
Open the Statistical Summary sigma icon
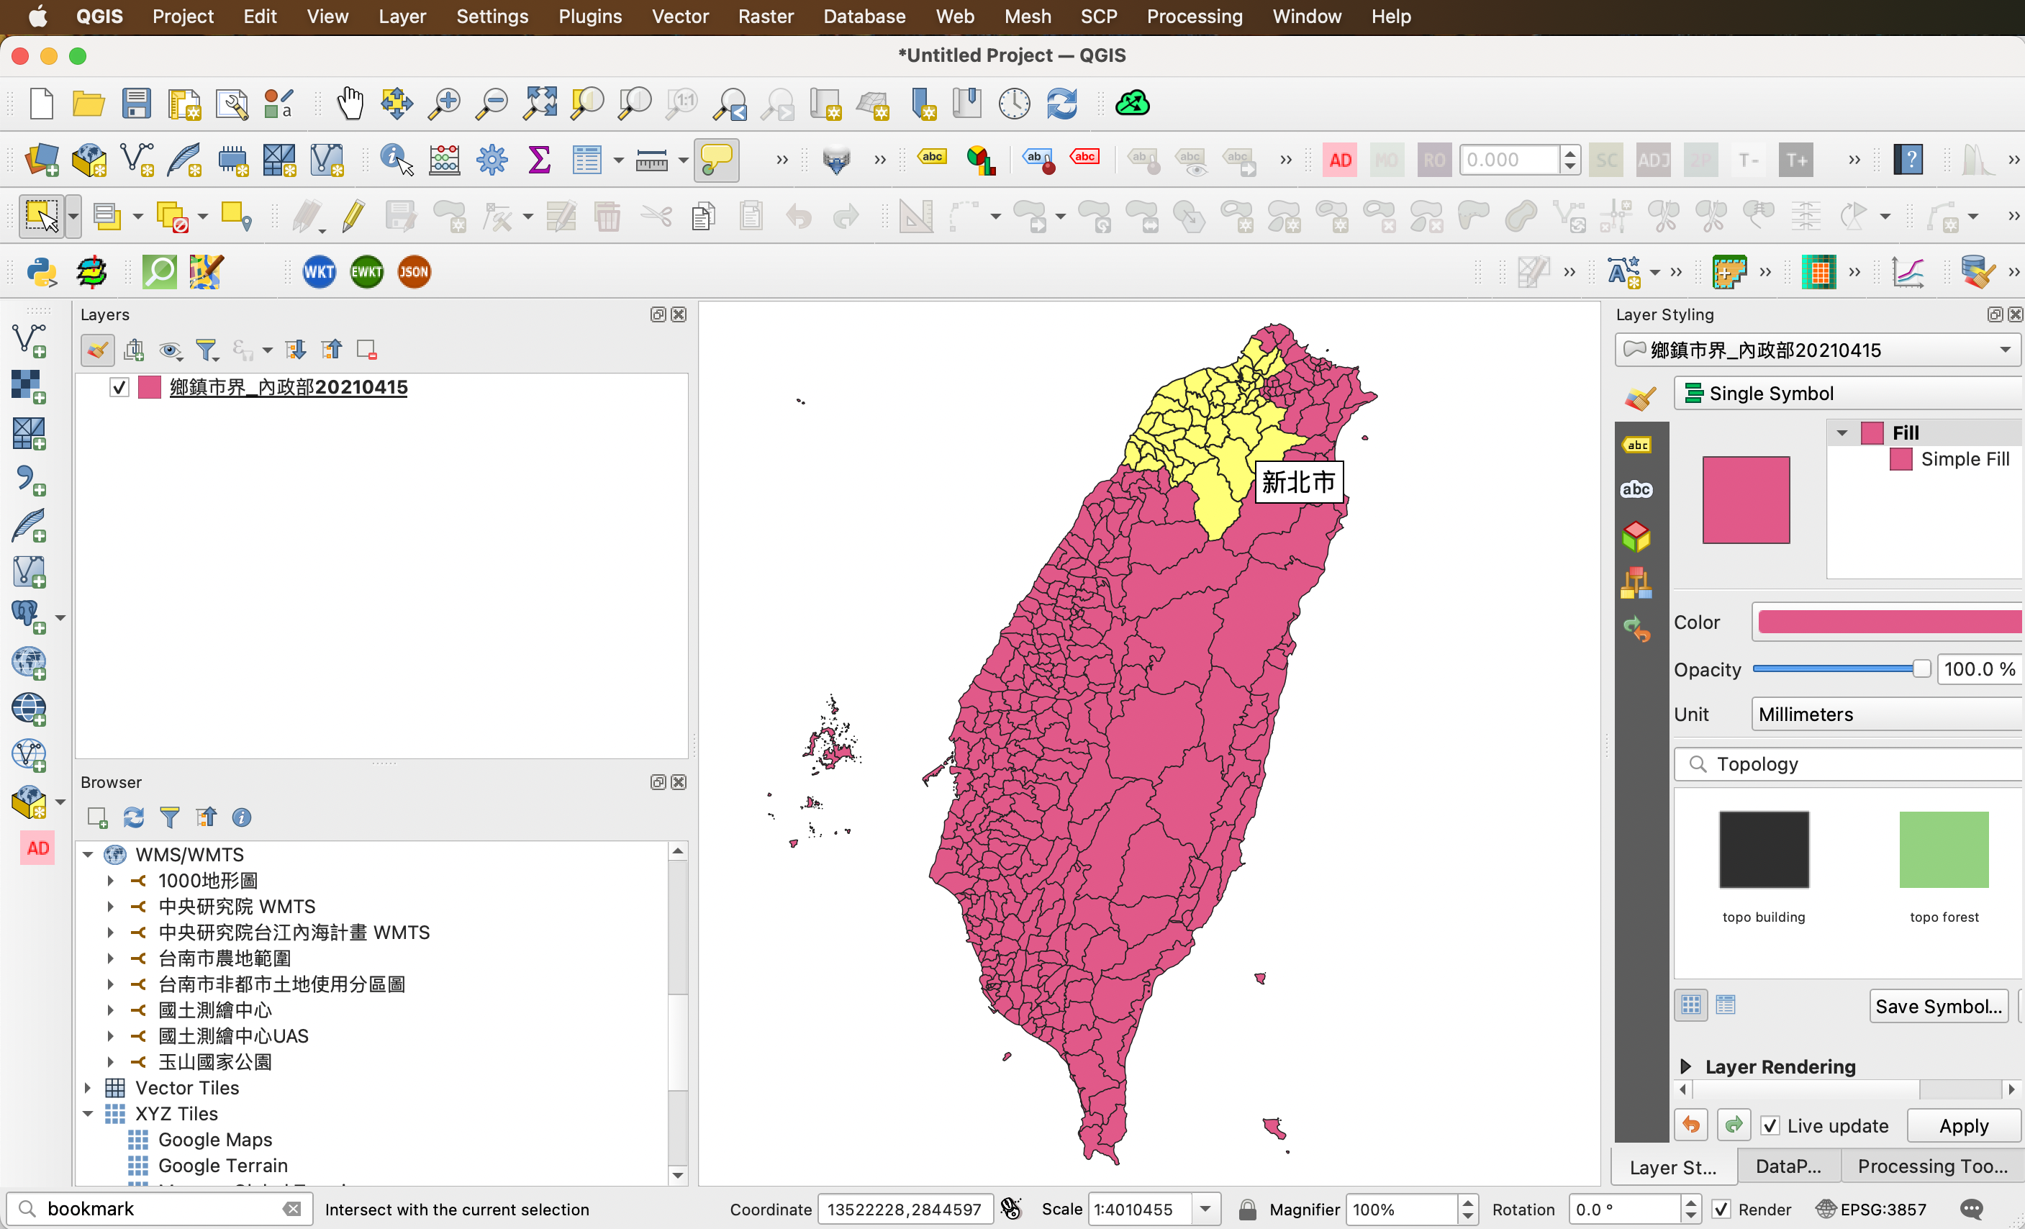pos(539,160)
